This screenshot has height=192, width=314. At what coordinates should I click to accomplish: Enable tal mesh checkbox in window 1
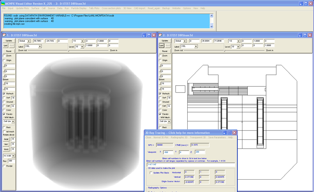pyautogui.click(x=4, y=132)
